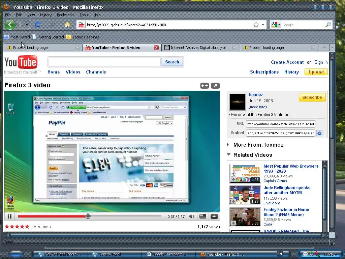Image resolution: width=345 pixels, height=259 pixels.
Task: Click the YouTube Search button
Action: tap(172, 62)
